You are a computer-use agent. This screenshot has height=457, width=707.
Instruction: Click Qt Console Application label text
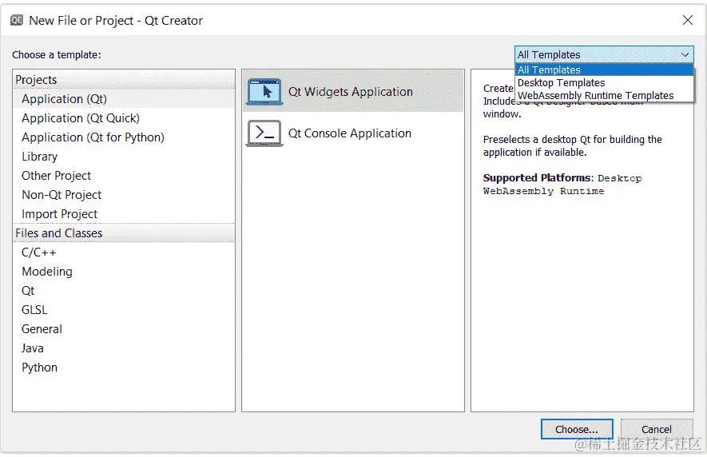[350, 133]
